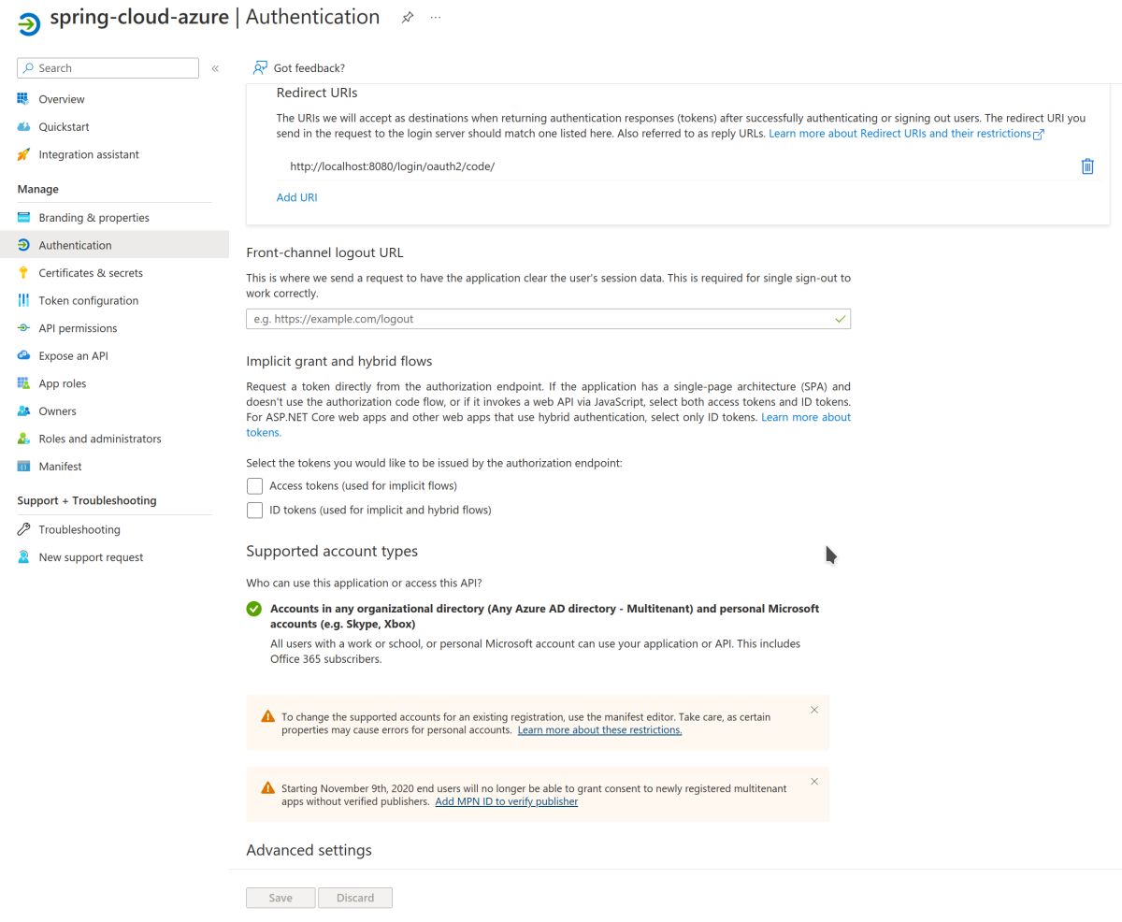Image resolution: width=1122 pixels, height=922 pixels.
Task: Delete the localhost redirect URI with trash icon
Action: [x=1087, y=166]
